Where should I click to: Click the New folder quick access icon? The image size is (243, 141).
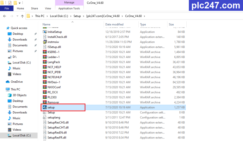tap(15, 3)
